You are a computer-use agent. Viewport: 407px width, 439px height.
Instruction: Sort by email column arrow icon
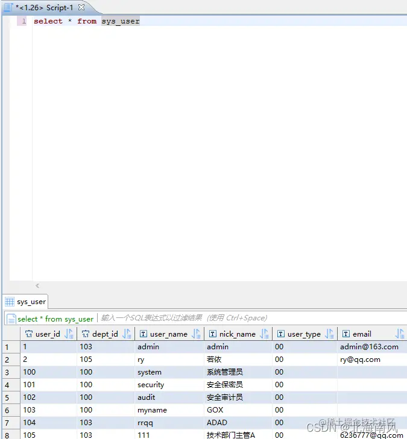(400, 334)
